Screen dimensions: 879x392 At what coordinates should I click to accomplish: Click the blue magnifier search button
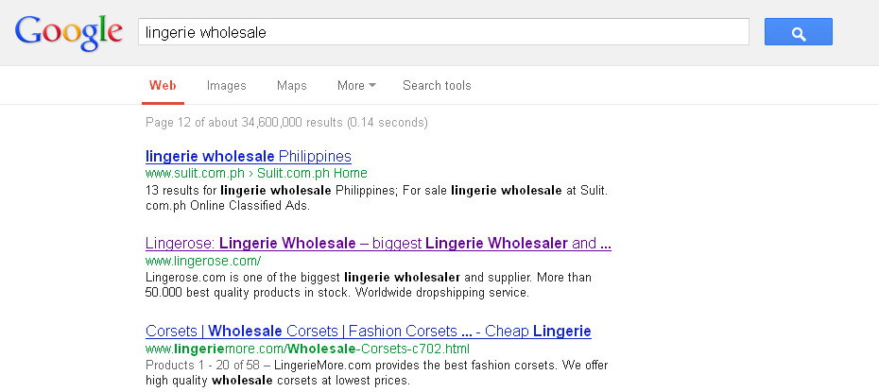point(799,32)
